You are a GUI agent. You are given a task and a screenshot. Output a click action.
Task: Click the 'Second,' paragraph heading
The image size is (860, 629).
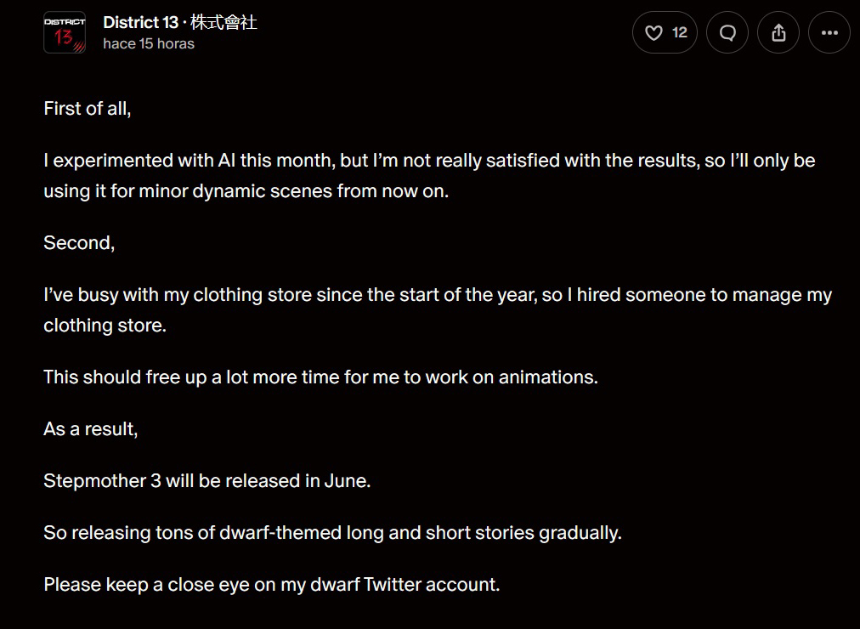(79, 243)
